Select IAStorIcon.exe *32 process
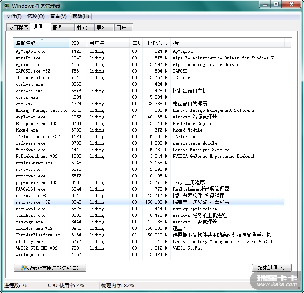 [149, 136]
